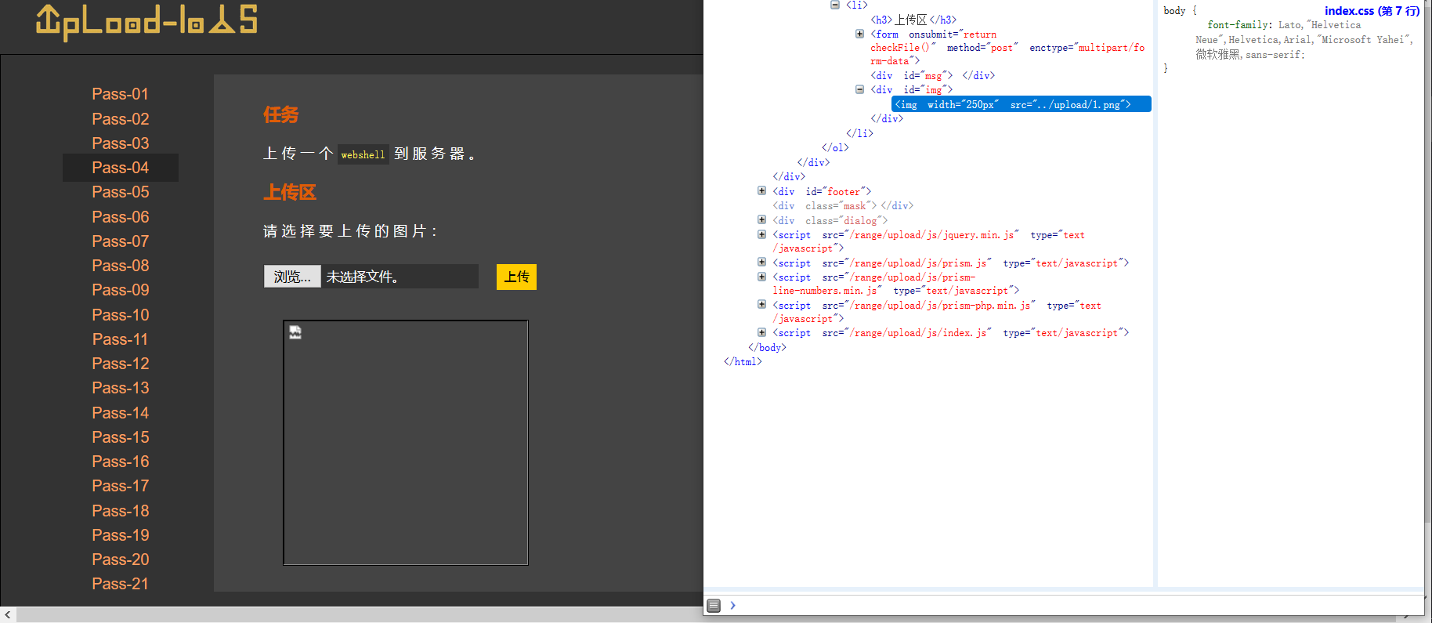Go to Pass-11 level

(x=121, y=339)
